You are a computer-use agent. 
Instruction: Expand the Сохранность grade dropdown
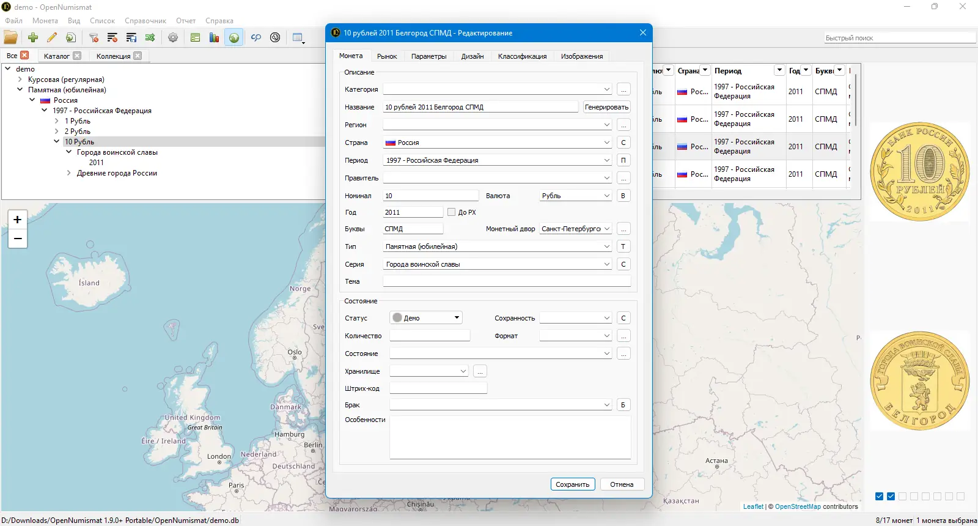[575, 318]
